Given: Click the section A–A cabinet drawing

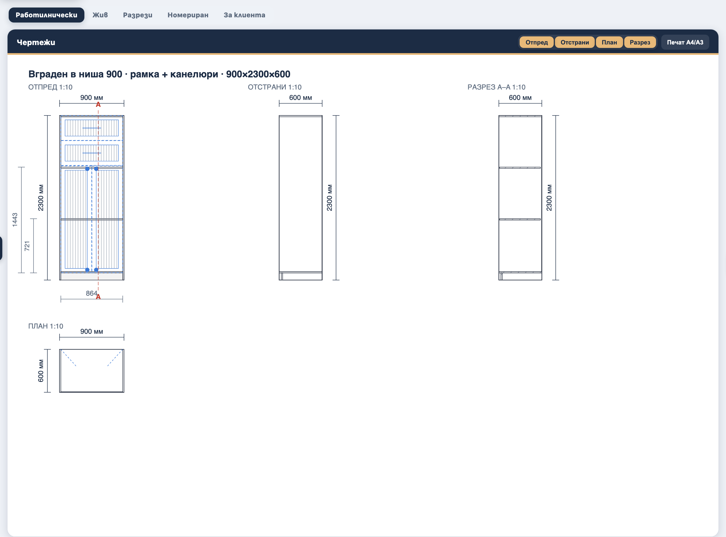Looking at the screenshot, I should tap(520, 198).
